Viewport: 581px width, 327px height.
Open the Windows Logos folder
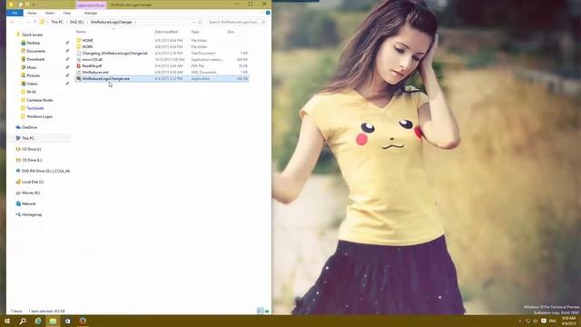[39, 116]
